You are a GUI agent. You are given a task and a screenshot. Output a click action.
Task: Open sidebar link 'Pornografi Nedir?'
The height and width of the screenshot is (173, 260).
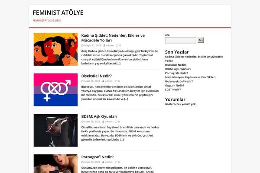click(x=176, y=73)
